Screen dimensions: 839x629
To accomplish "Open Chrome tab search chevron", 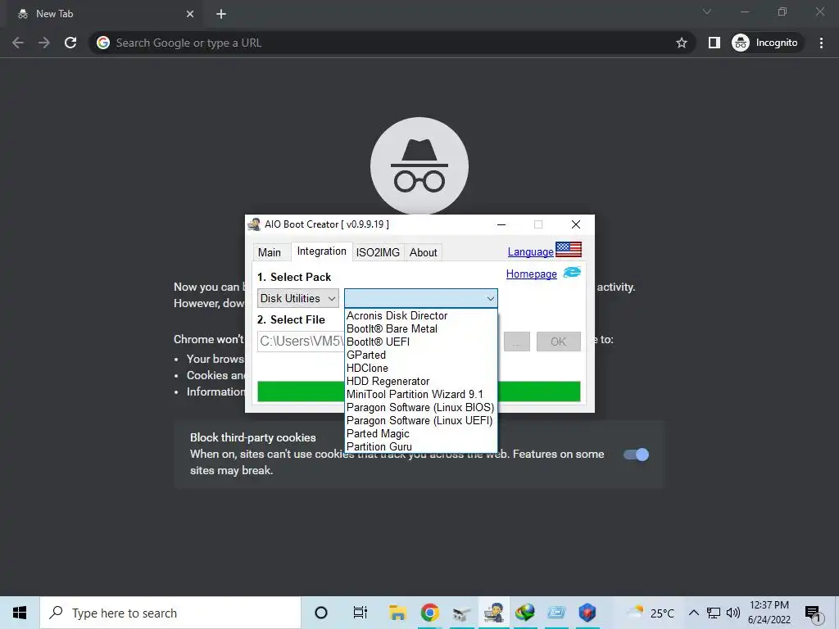I will coord(707,11).
